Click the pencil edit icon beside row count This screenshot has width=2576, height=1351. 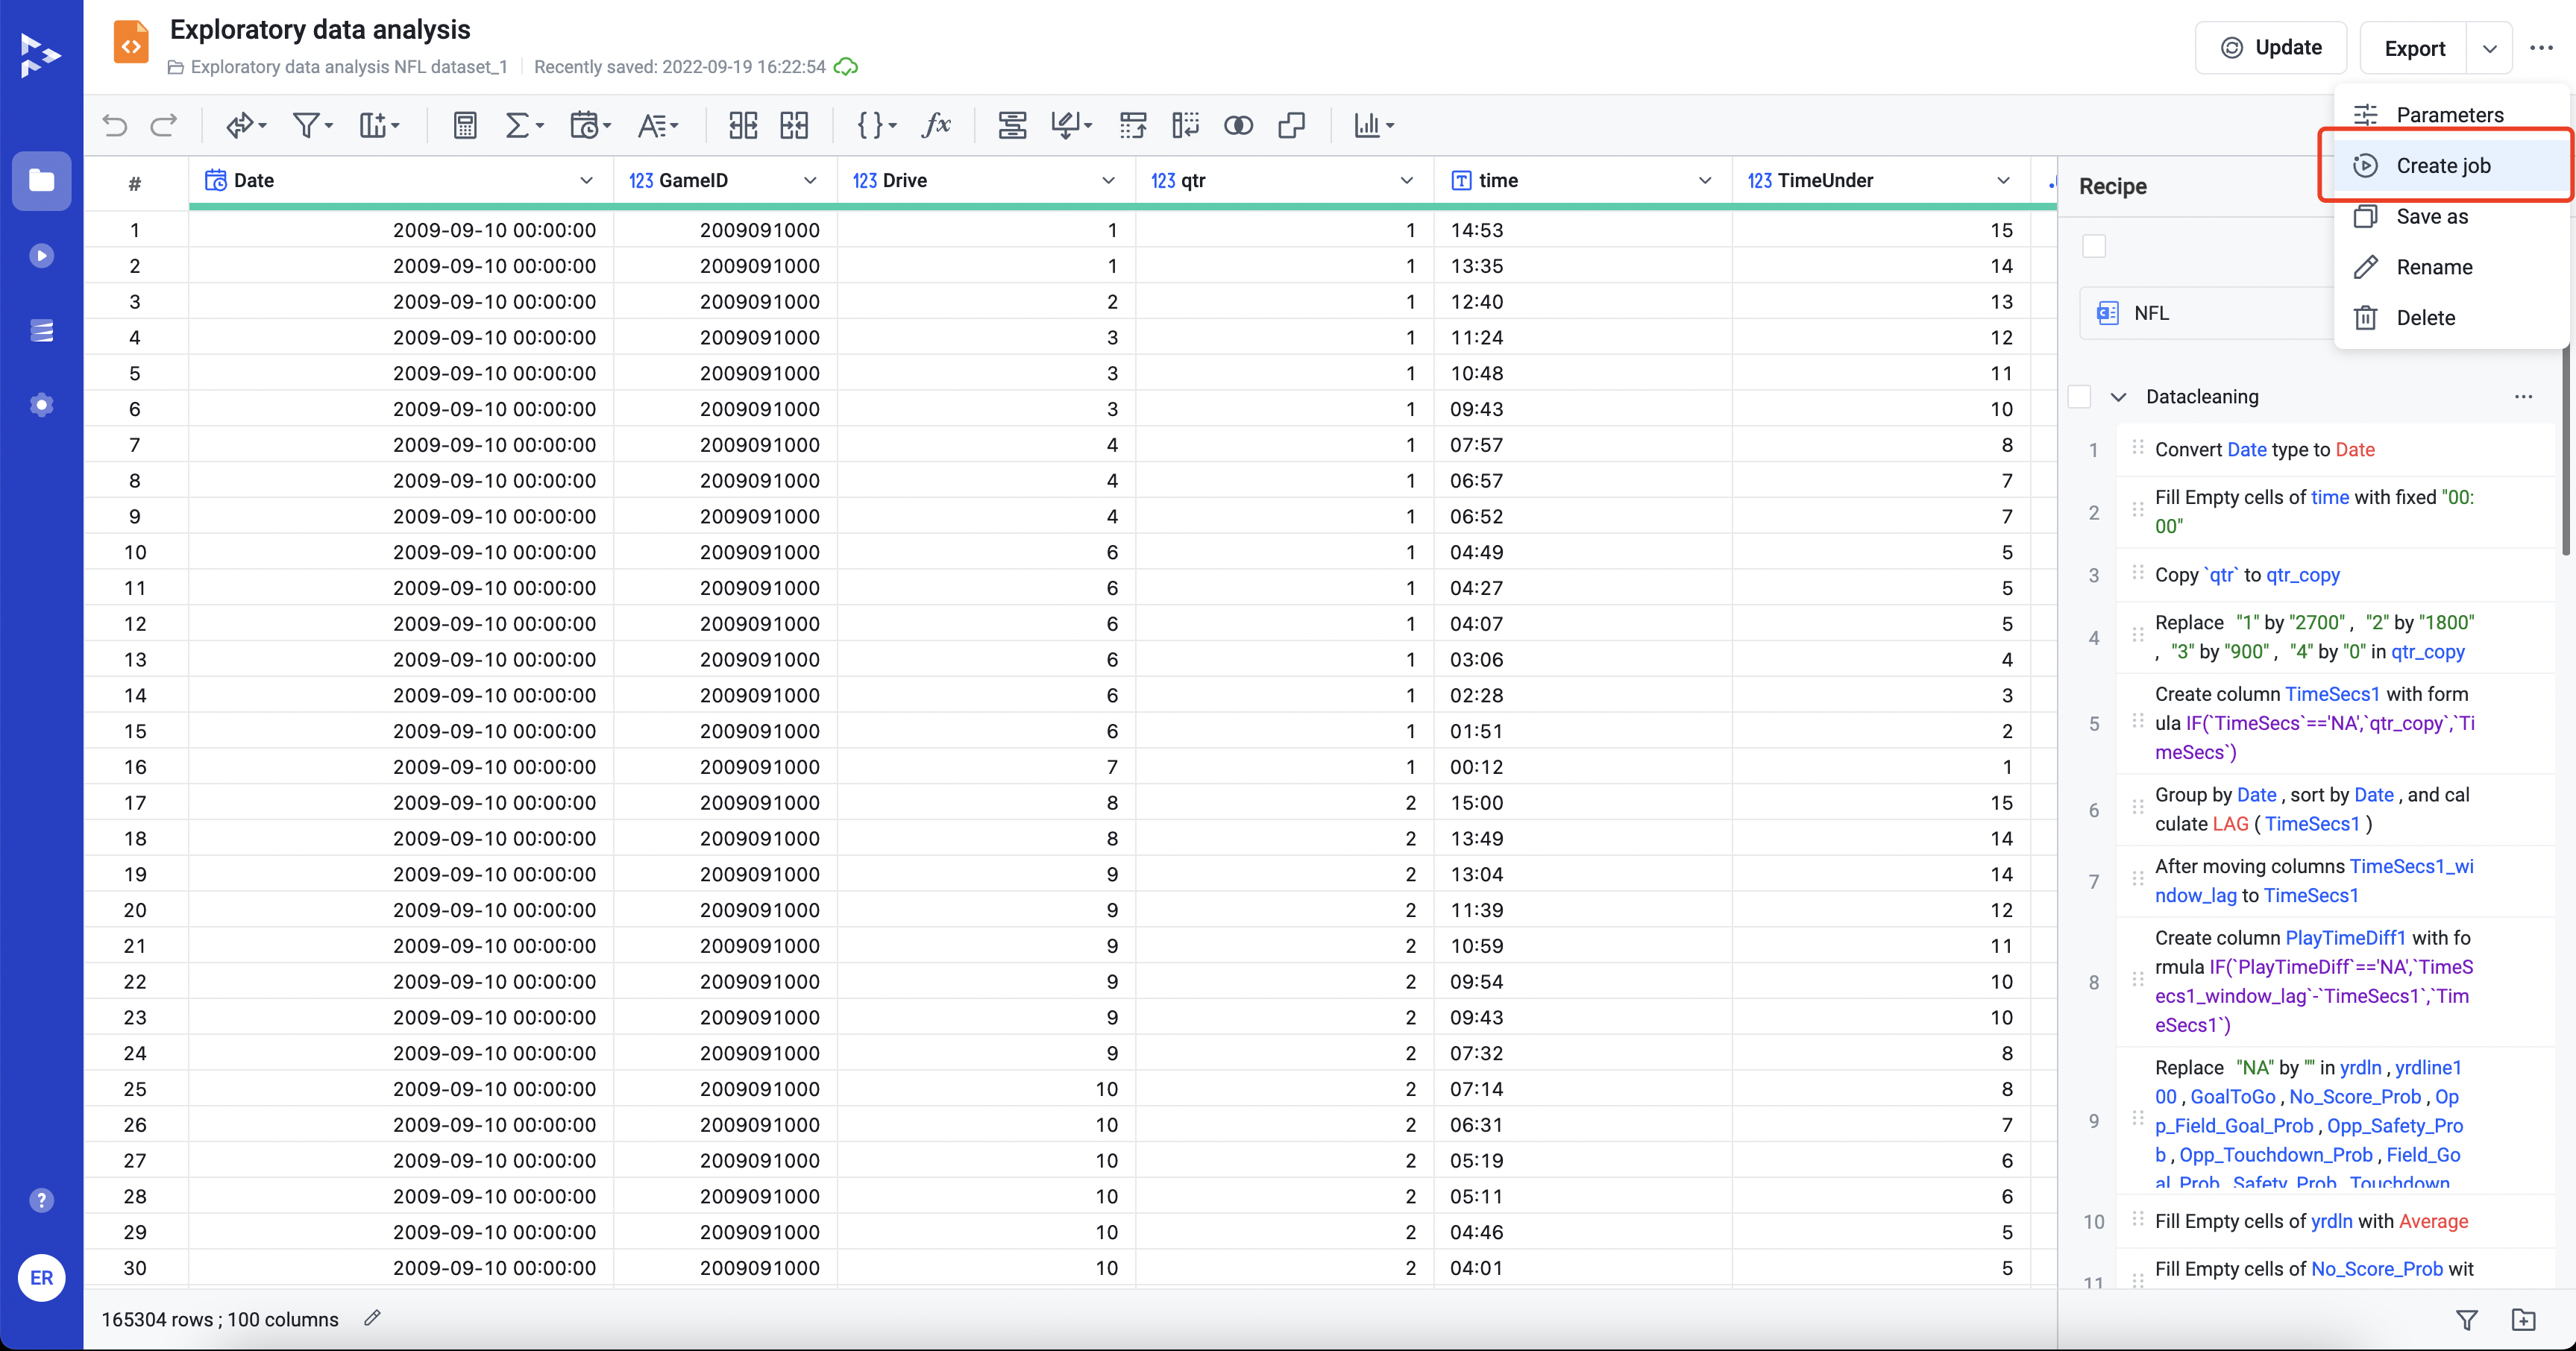tap(372, 1318)
